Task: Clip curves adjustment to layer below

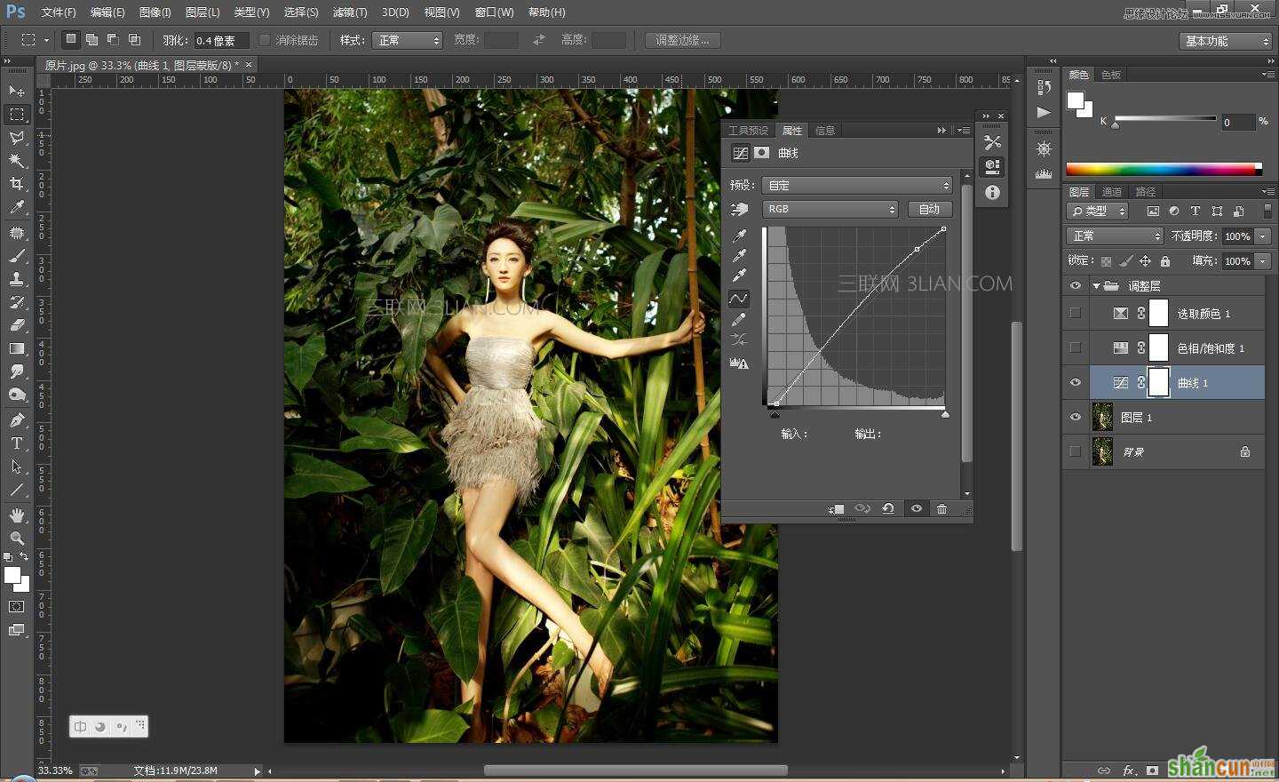Action: point(837,508)
